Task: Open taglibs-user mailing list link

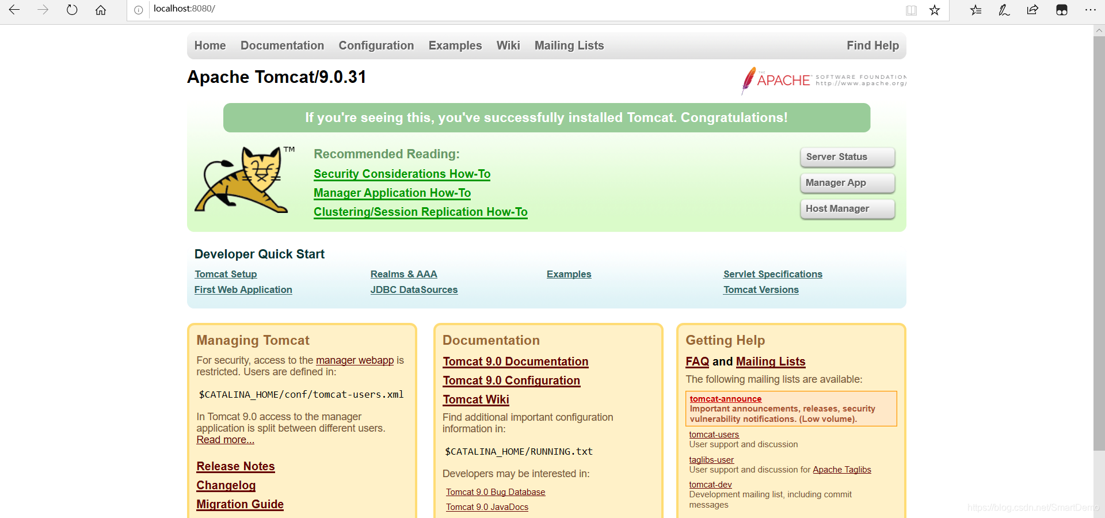Action: pyautogui.click(x=711, y=460)
